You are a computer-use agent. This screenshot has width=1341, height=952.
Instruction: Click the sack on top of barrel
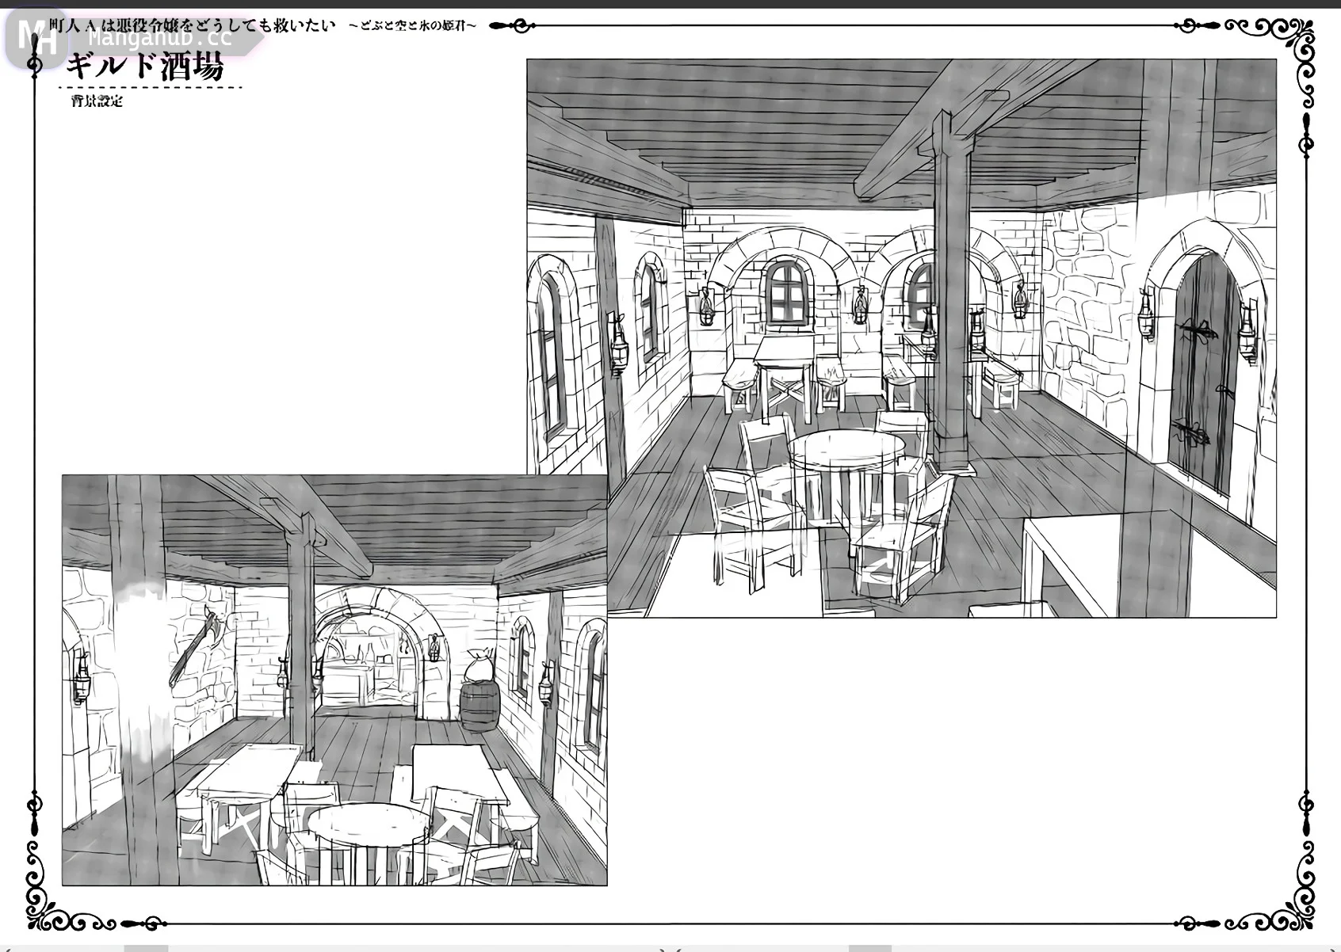479,667
